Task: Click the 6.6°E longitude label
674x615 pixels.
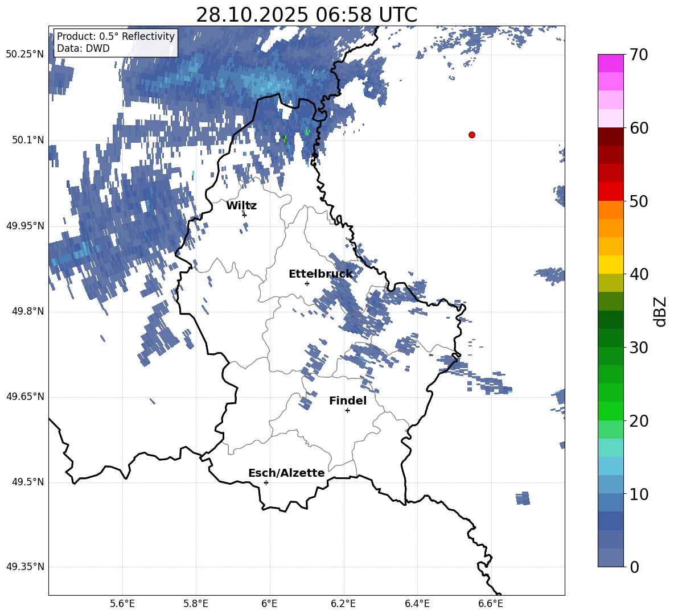Action: (x=491, y=604)
